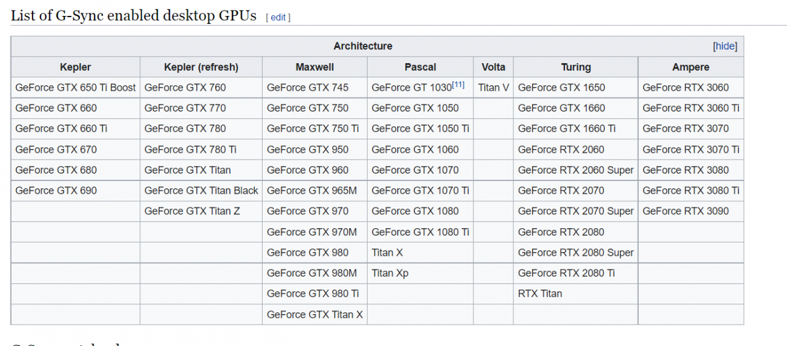
Task: Select the GeForce GTX 650 Ti Boost cell
Action: pos(76,87)
